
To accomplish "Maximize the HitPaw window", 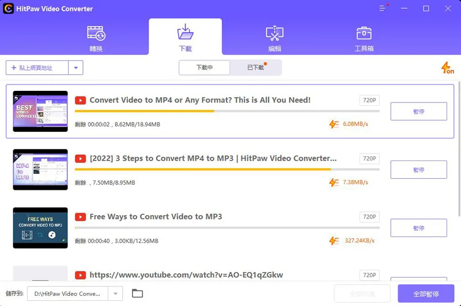I will 426,9.
